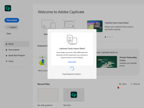Select the fourth carousel dot
Screen dimensions: 144x108
click(112, 37)
